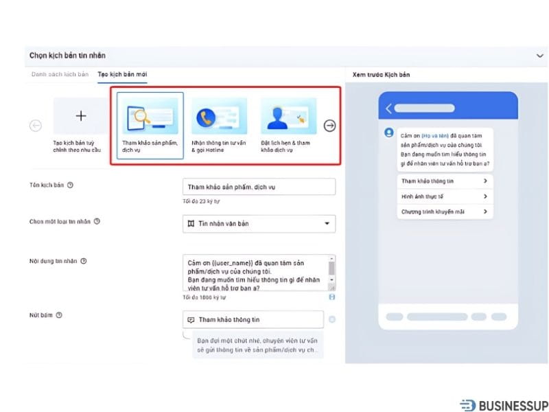
Task: Switch to the "Tạo kịch bản mới" tab
Action: pos(122,73)
